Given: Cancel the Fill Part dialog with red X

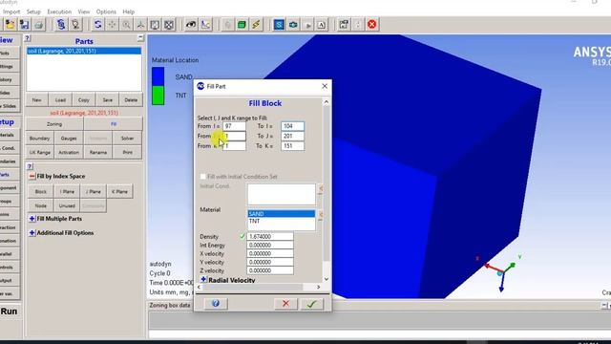Looking at the screenshot, I should (x=285, y=304).
